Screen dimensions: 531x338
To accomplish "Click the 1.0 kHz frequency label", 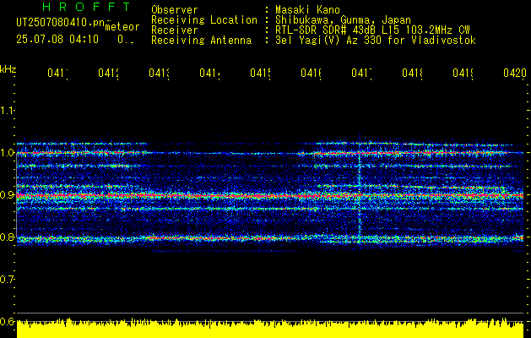I will point(7,153).
